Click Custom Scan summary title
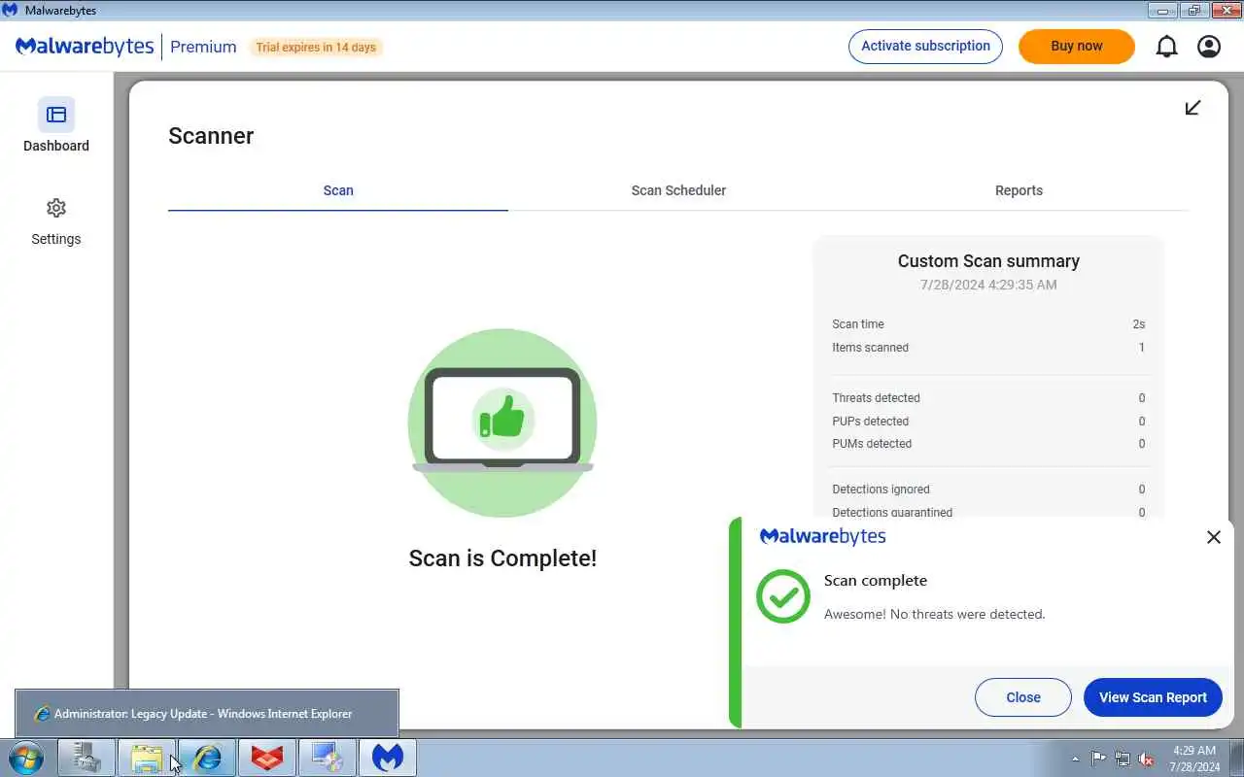 click(988, 261)
